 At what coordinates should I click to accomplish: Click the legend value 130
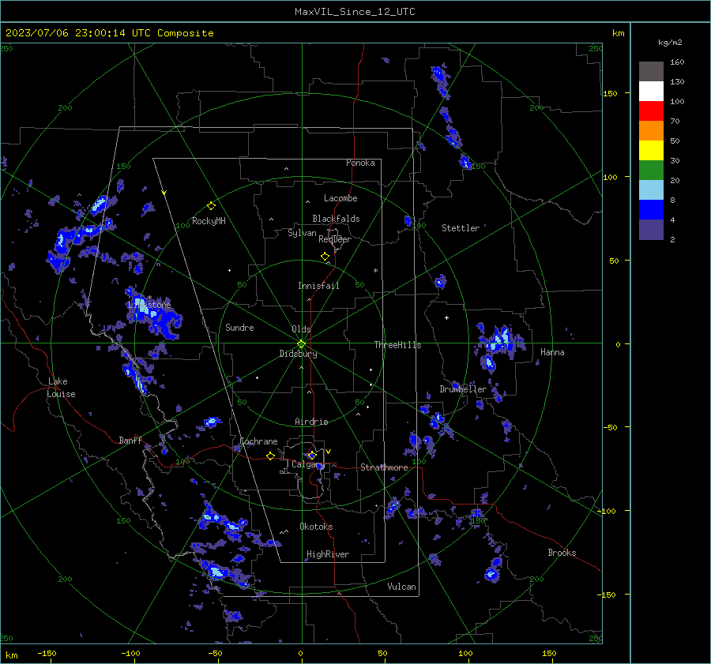677,81
